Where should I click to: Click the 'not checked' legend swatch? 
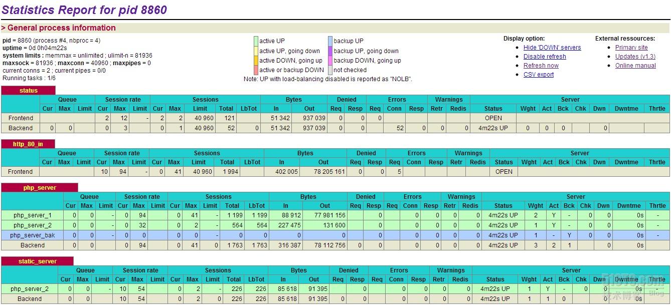330,70
